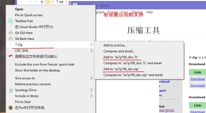
Task: Choose 选择左边文件夹进行比较(L)
Action: [51, 57]
